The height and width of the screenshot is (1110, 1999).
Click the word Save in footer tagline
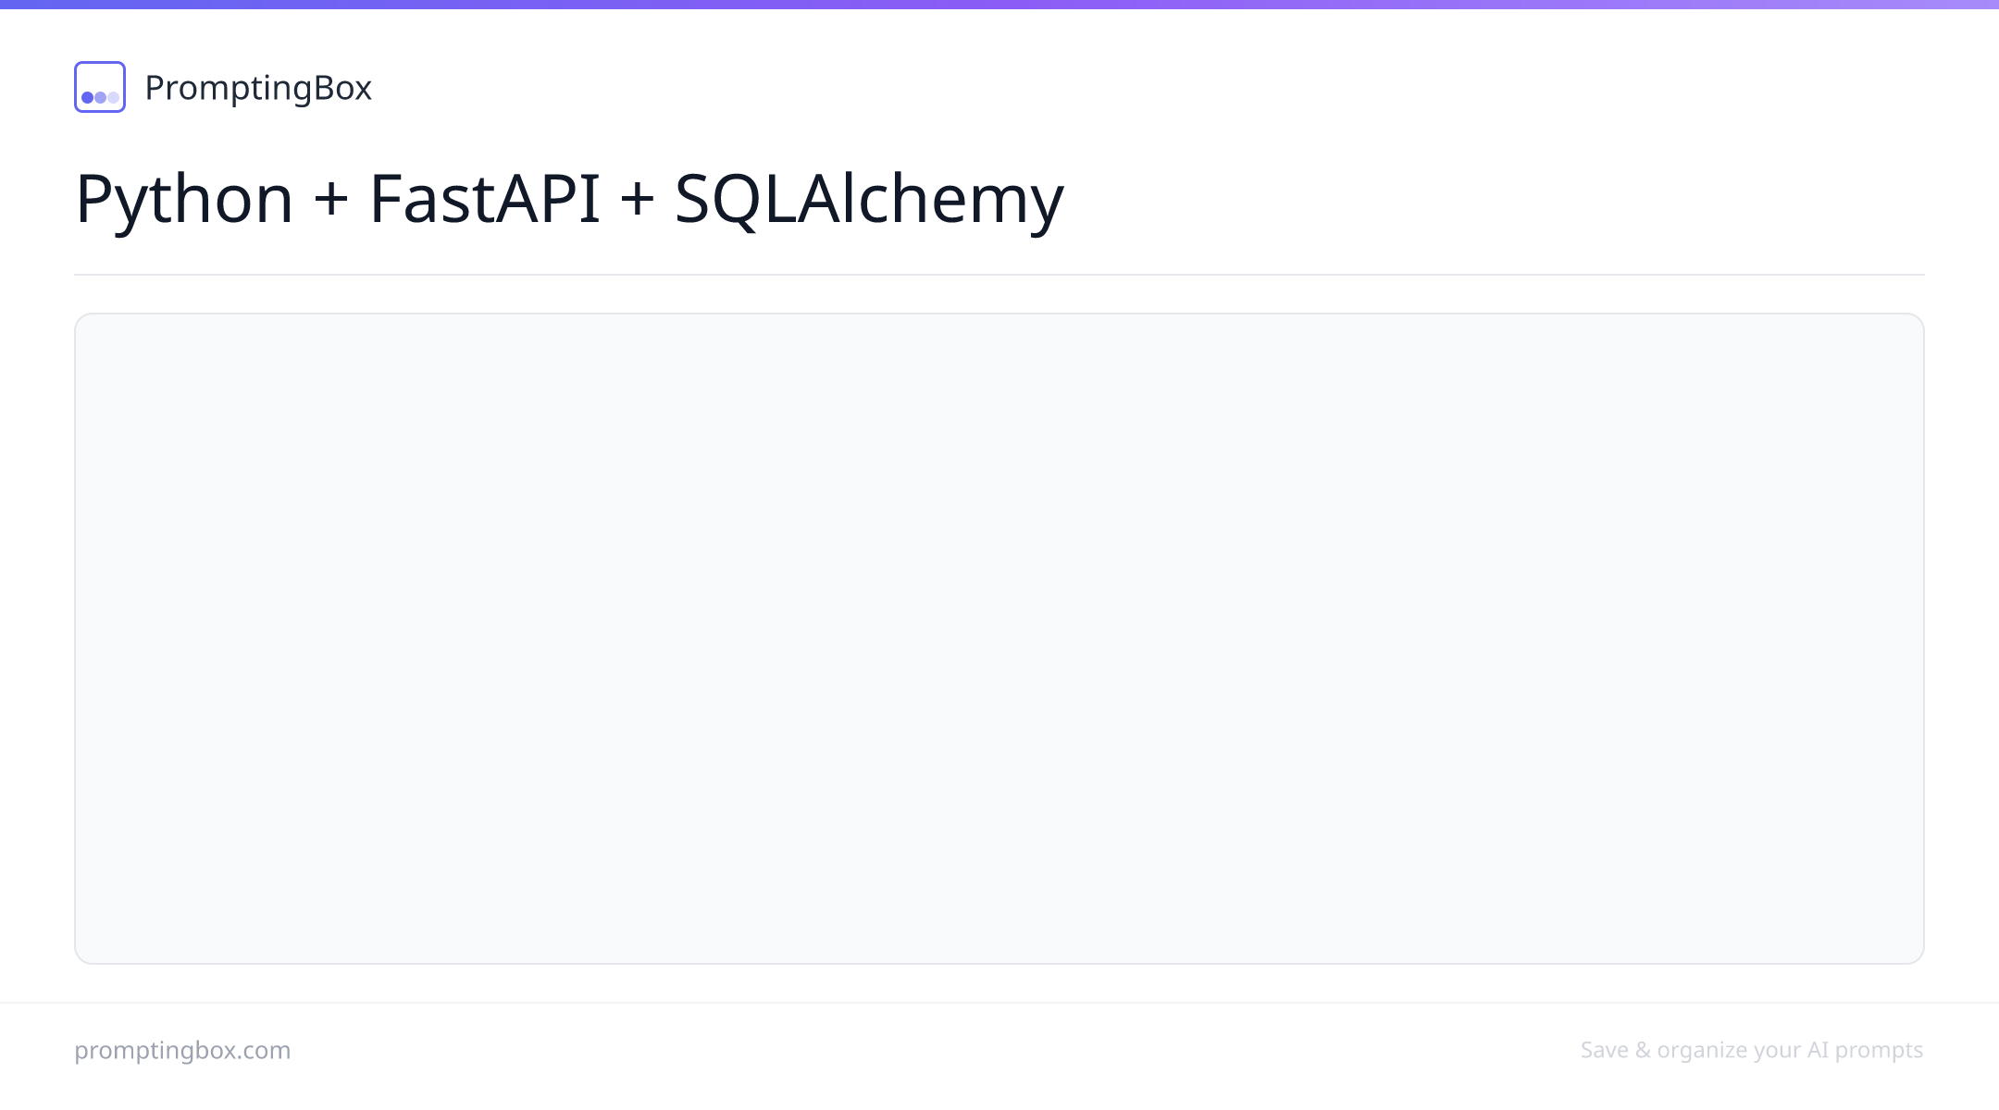(1605, 1050)
